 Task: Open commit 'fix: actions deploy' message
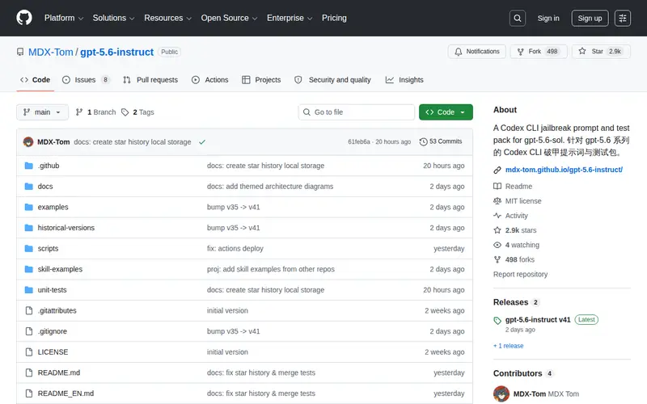pyautogui.click(x=235, y=249)
